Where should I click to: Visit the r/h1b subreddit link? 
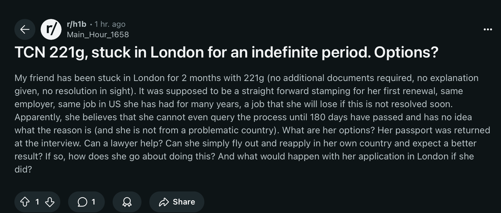[76, 24]
